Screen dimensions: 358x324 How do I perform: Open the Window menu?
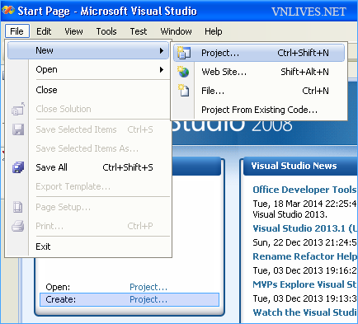[x=177, y=31]
